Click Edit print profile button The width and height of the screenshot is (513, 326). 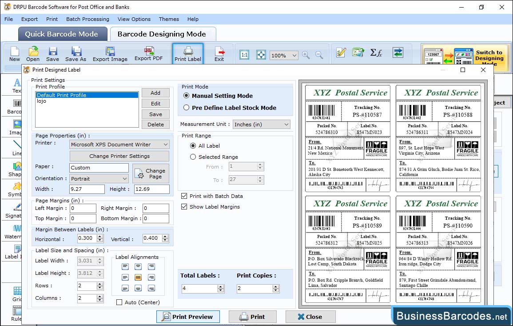(x=155, y=104)
